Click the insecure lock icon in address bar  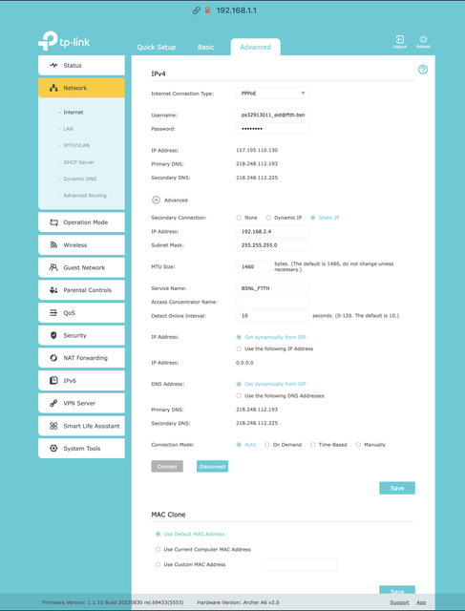point(208,11)
